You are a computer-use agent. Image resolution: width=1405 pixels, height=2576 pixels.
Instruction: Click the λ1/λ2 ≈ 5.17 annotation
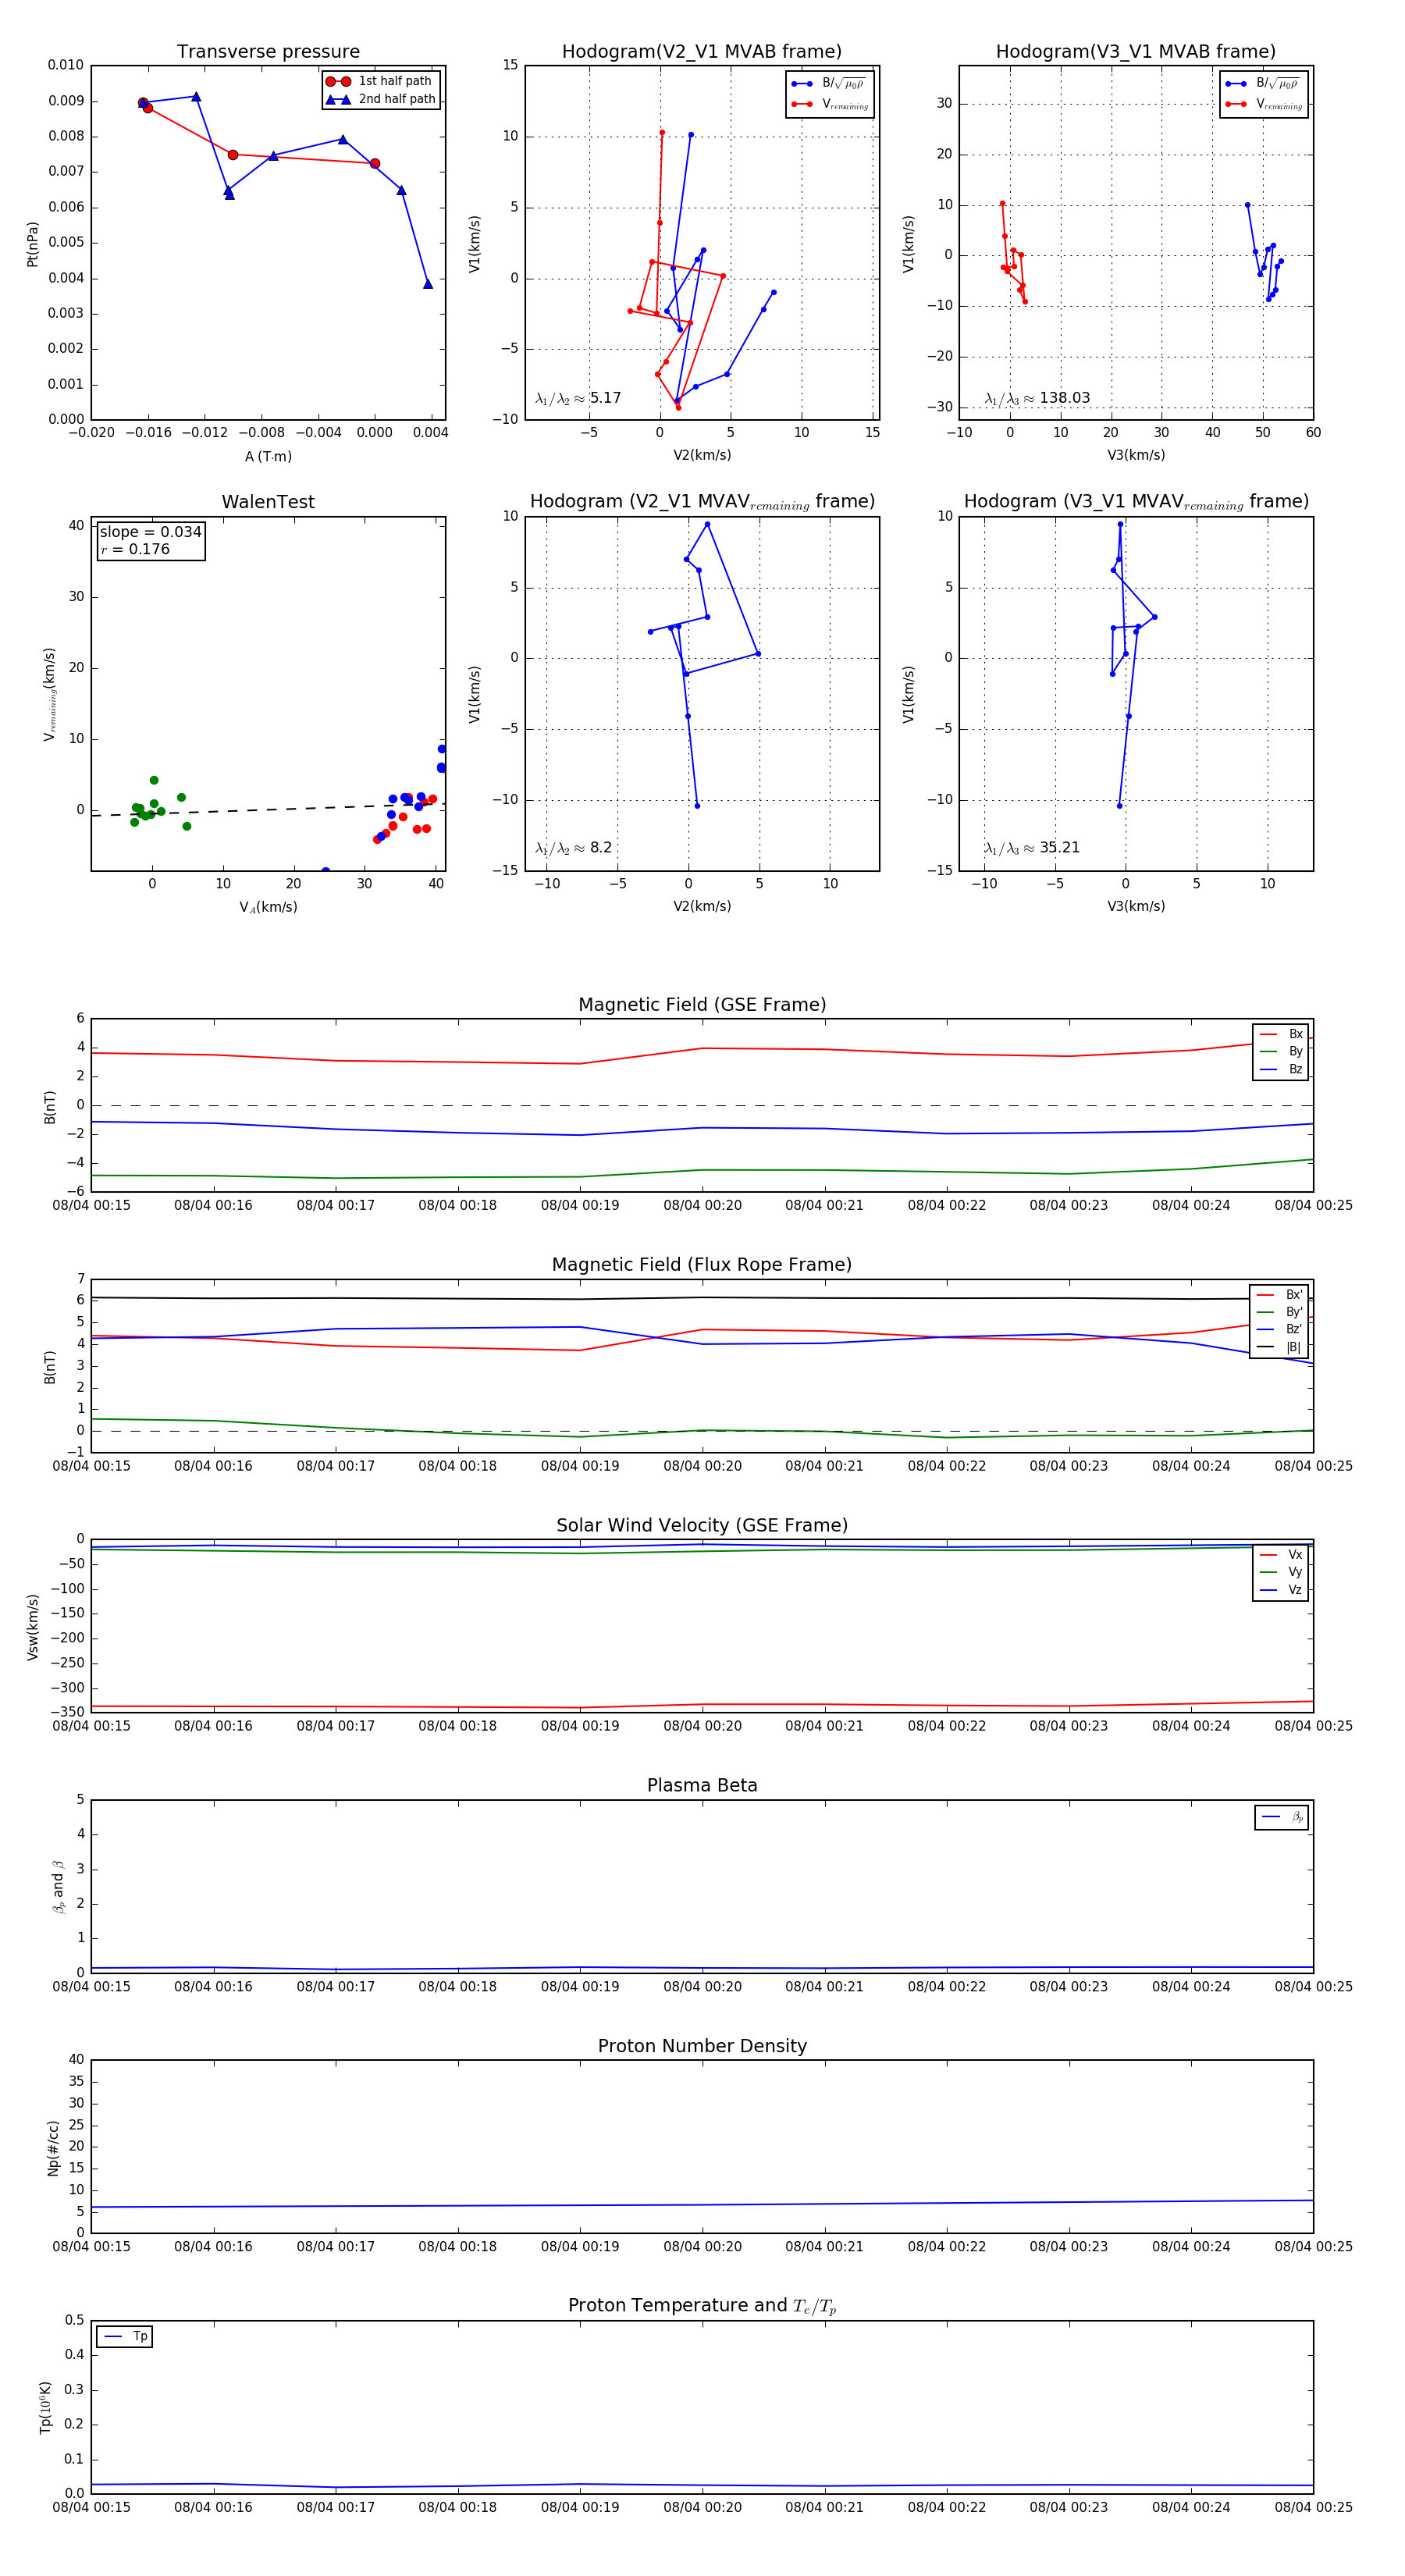(x=578, y=398)
